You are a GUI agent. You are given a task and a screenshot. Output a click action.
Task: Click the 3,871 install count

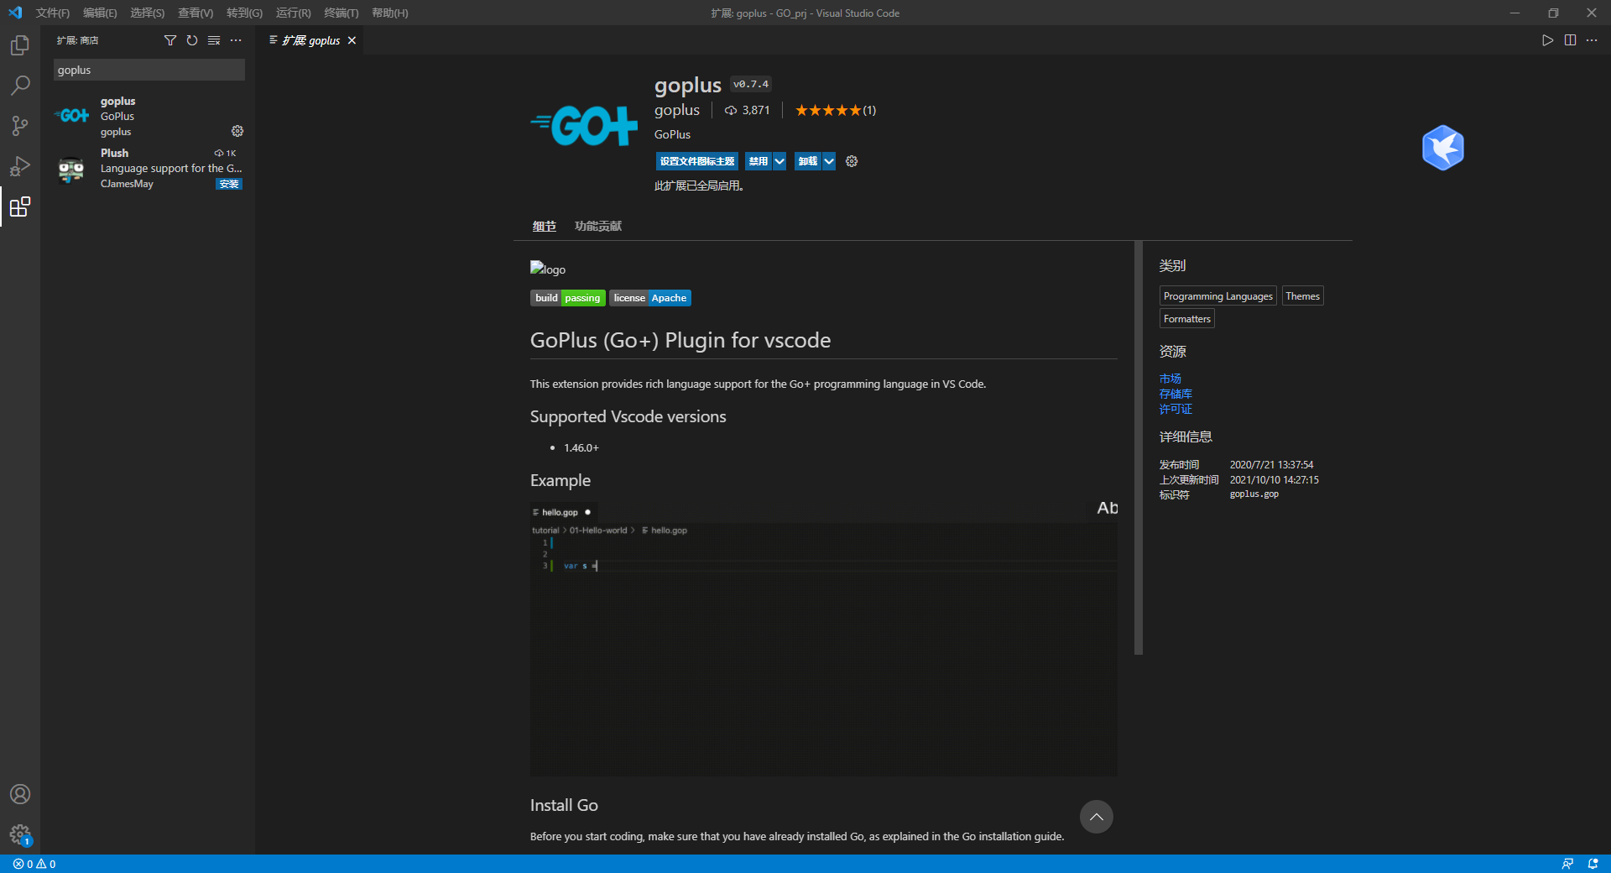click(x=747, y=110)
